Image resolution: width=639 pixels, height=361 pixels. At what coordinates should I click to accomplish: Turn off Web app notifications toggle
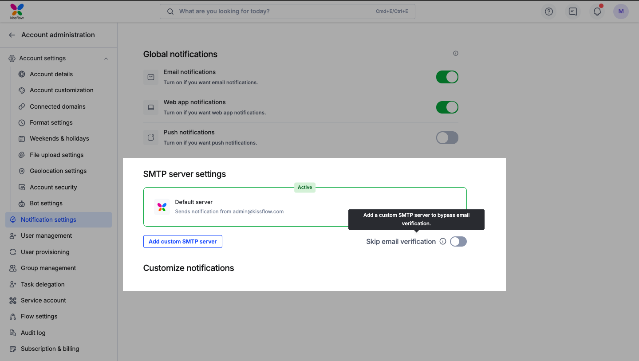[447, 107]
